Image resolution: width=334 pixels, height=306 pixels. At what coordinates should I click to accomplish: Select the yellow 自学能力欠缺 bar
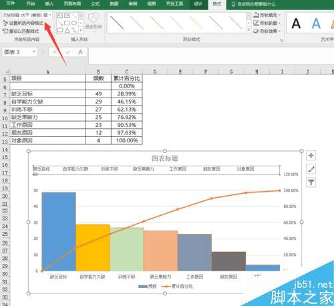click(93, 248)
